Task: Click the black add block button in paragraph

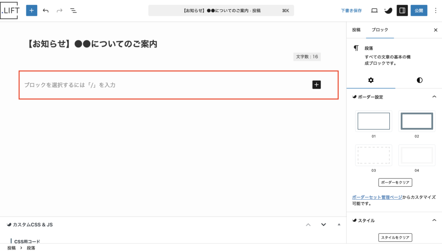Action: pos(316,85)
